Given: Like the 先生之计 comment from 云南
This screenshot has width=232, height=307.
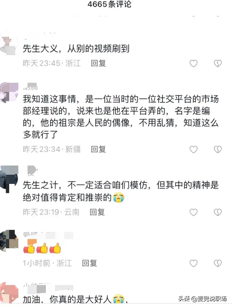Looking at the screenshot, I should click(194, 212).
